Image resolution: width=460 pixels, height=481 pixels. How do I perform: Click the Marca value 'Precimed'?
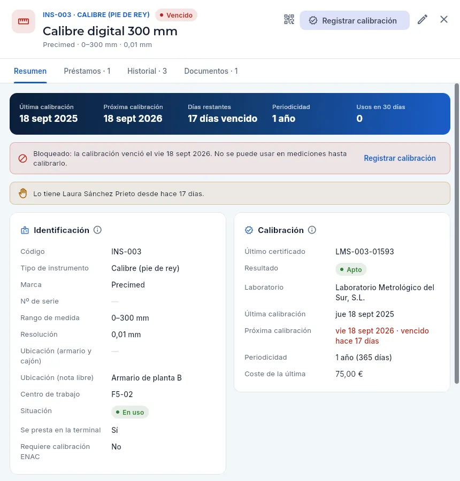(x=128, y=285)
